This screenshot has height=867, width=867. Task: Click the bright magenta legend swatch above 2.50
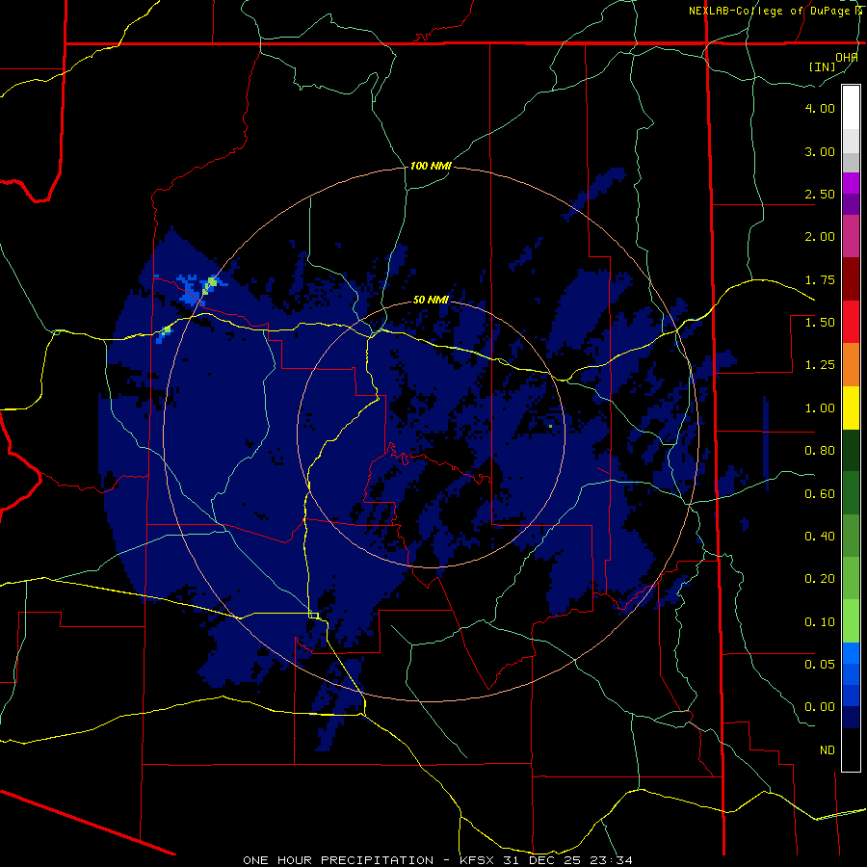click(851, 183)
